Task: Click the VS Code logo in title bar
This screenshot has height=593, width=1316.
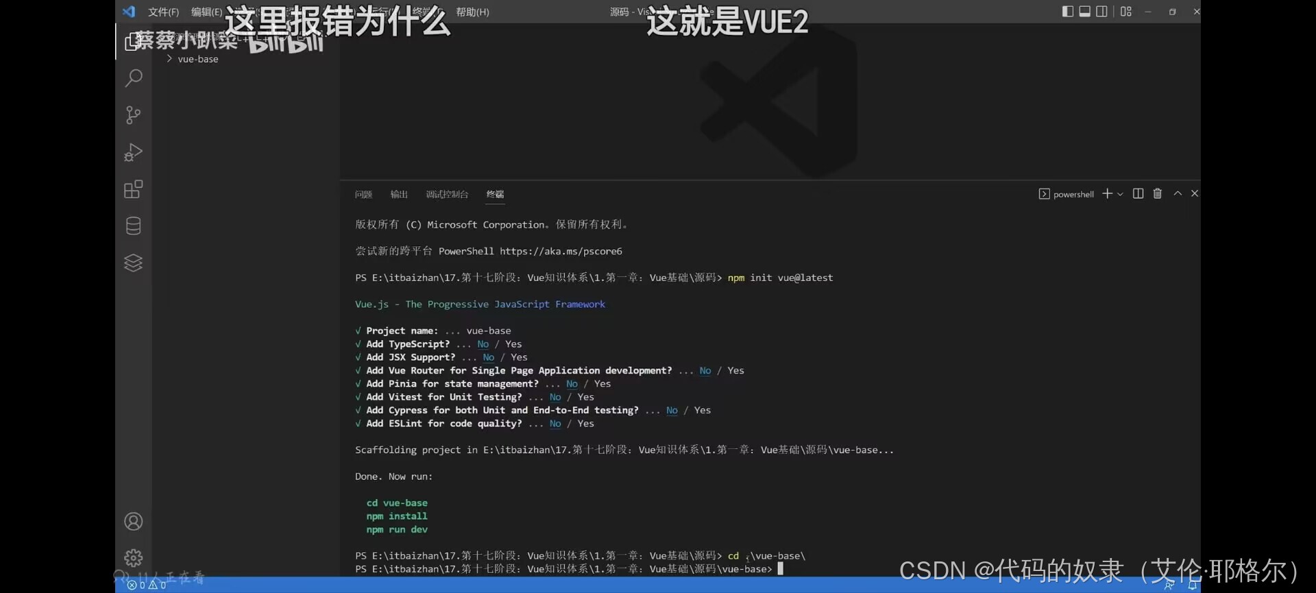Action: 129,12
